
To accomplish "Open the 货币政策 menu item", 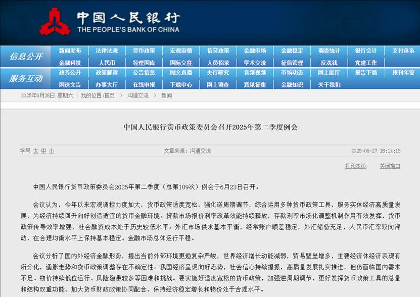I will 144,51.
